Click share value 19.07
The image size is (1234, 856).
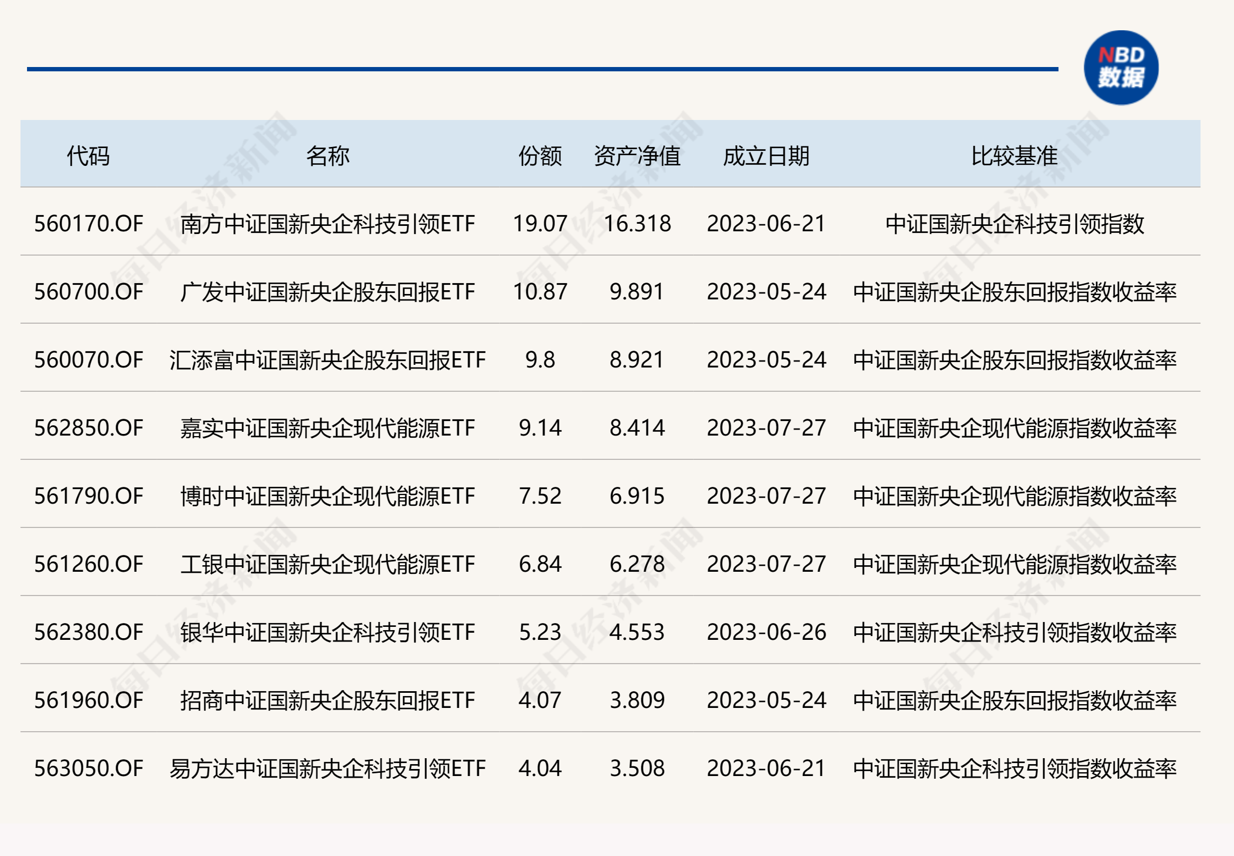540,224
